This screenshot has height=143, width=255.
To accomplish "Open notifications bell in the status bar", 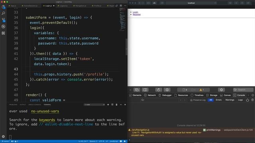I will [x=125, y=141].
